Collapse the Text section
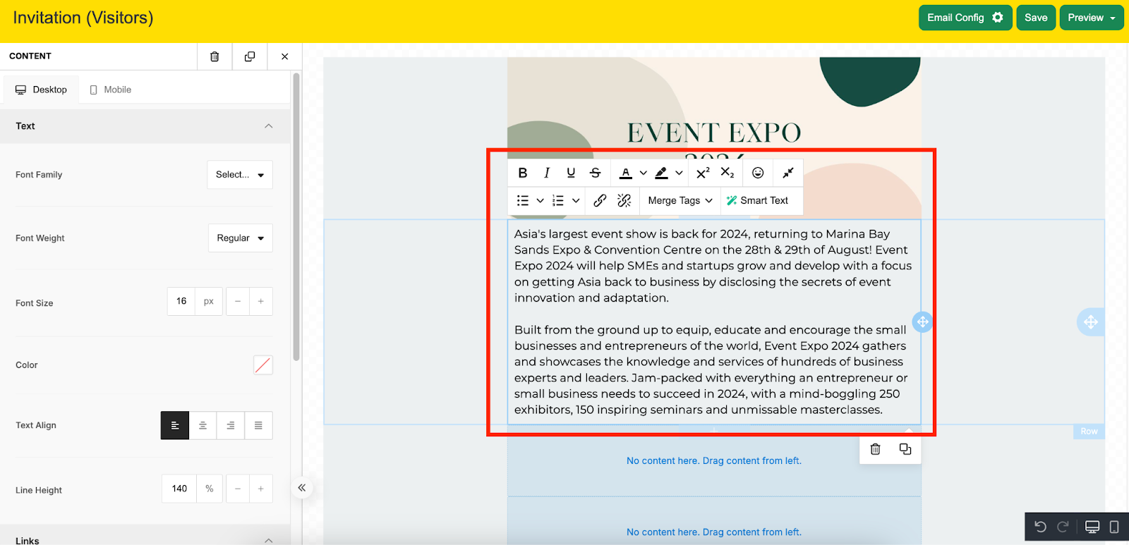Screen dimensions: 1129x545 (268, 126)
